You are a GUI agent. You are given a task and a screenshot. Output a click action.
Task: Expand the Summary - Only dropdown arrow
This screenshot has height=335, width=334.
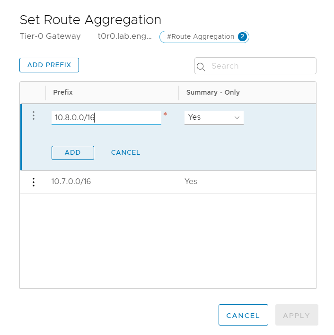click(x=237, y=118)
